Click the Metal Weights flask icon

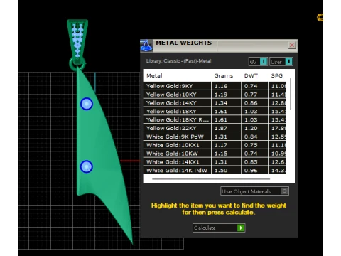146,46
